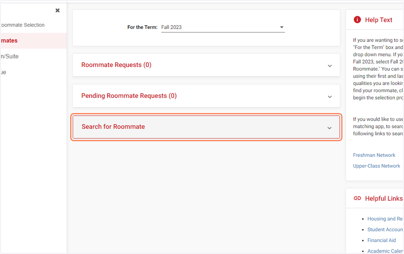Click the Roommate Requests chevron
The height and width of the screenshot is (254, 404).
click(330, 66)
